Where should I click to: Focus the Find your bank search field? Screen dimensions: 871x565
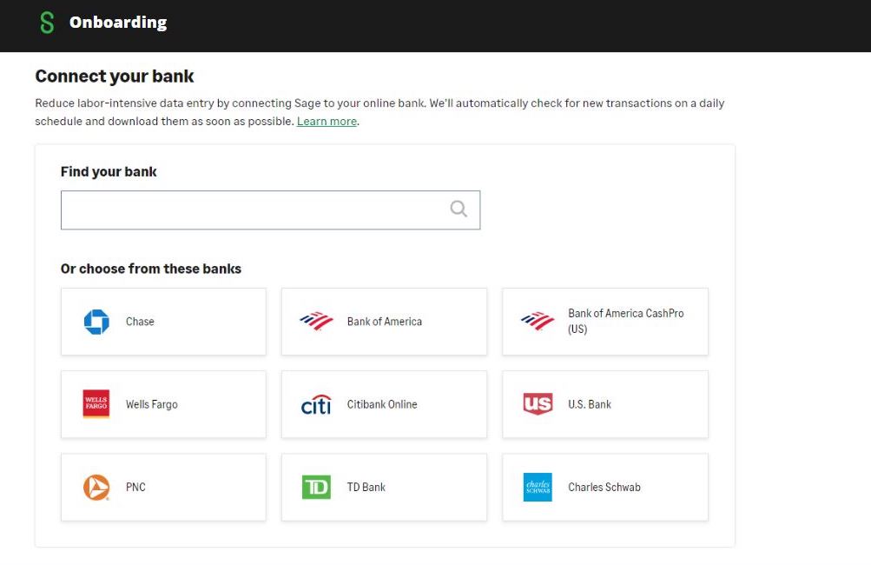pyautogui.click(x=271, y=210)
